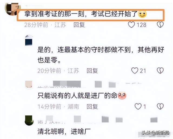Tap the comment 只能说有的人就是进厂的命
173x139 pixels.
[82, 96]
